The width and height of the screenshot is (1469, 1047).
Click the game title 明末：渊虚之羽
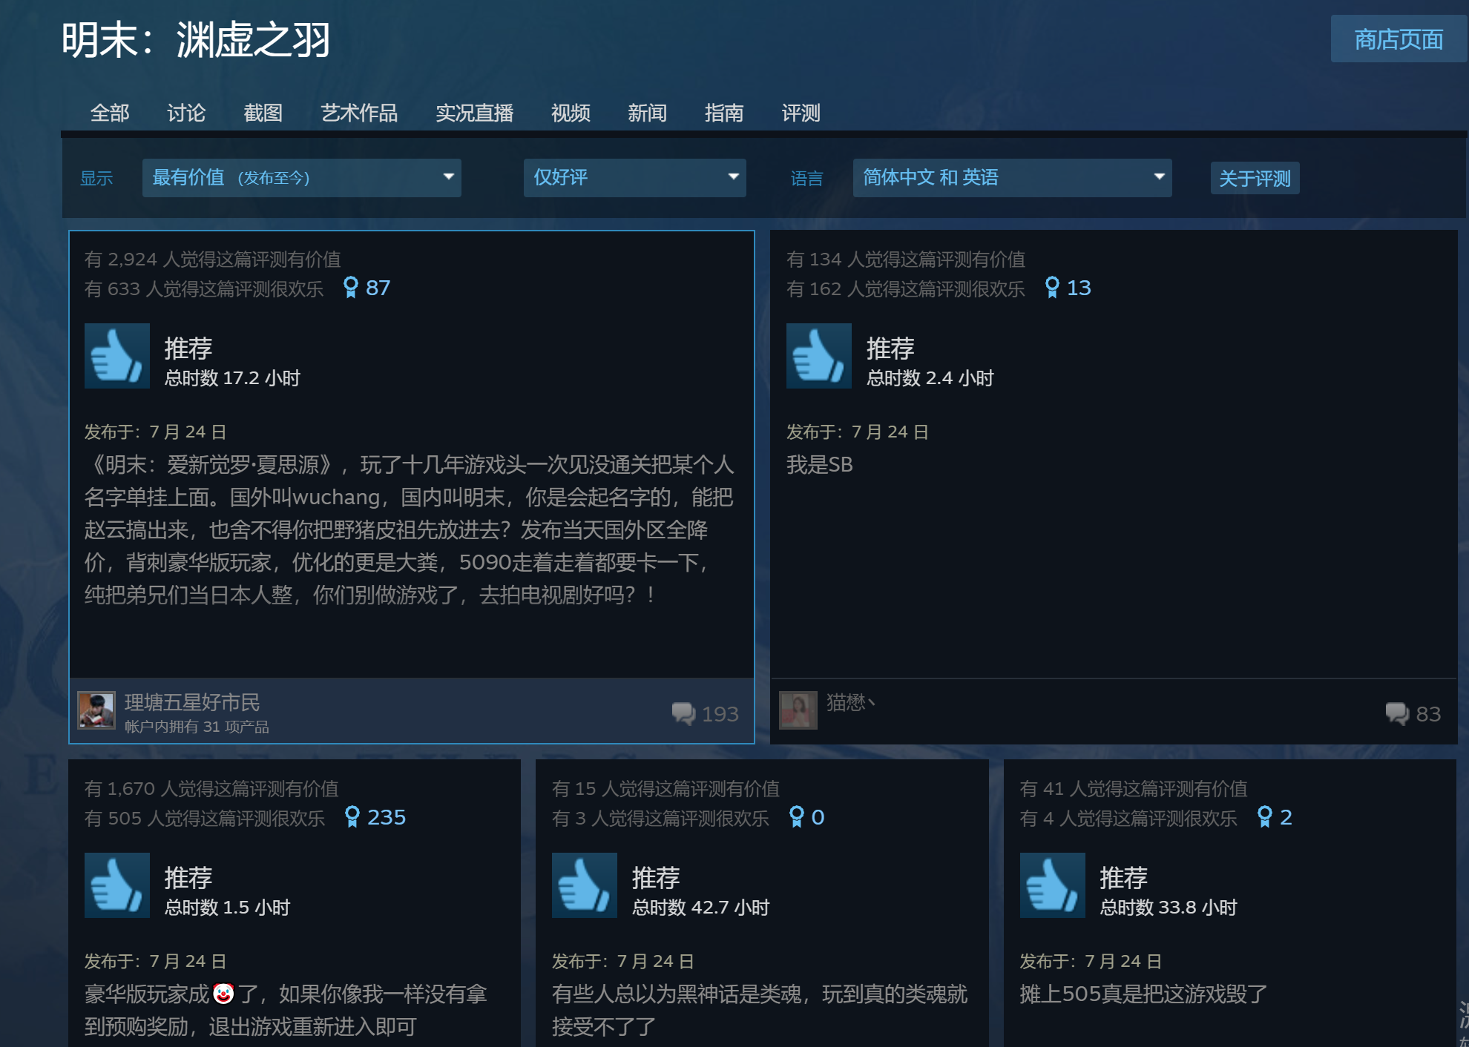point(196,40)
